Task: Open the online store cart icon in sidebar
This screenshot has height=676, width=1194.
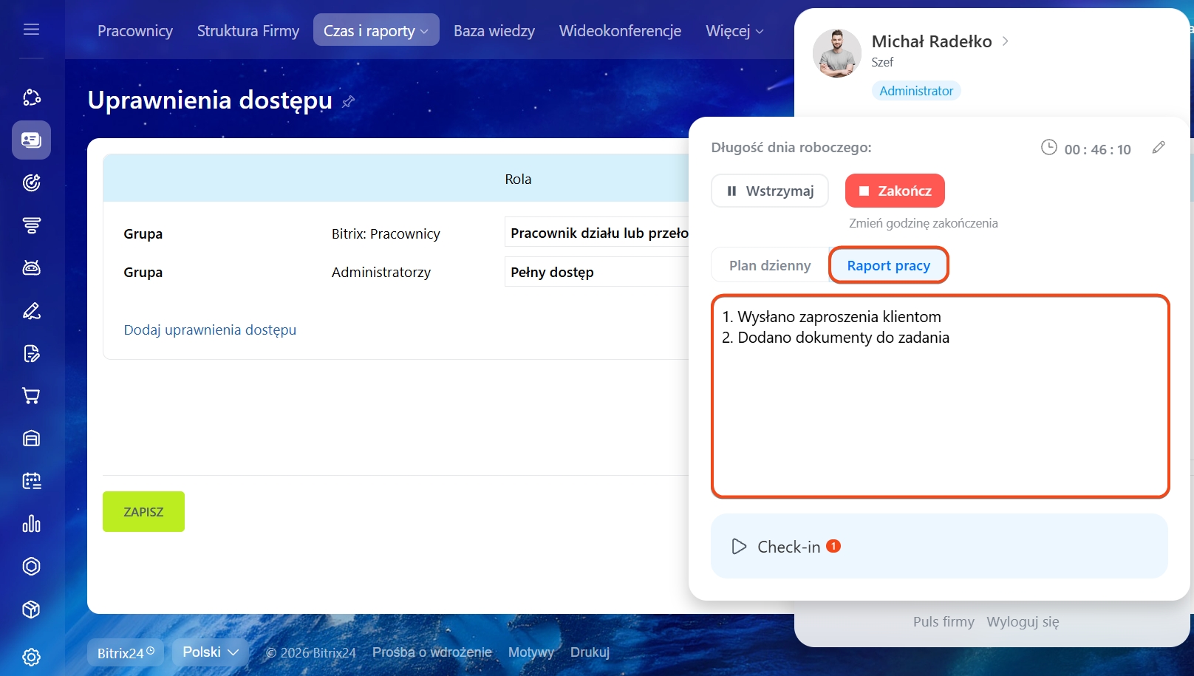Action: coord(31,396)
